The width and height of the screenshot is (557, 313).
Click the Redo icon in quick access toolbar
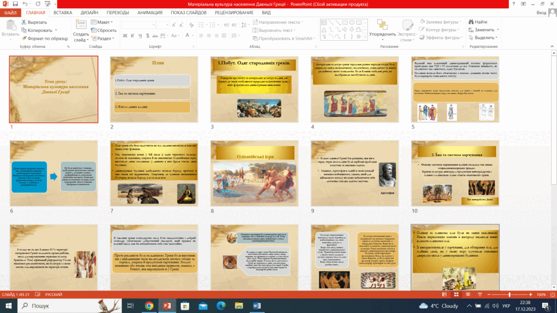[38, 4]
